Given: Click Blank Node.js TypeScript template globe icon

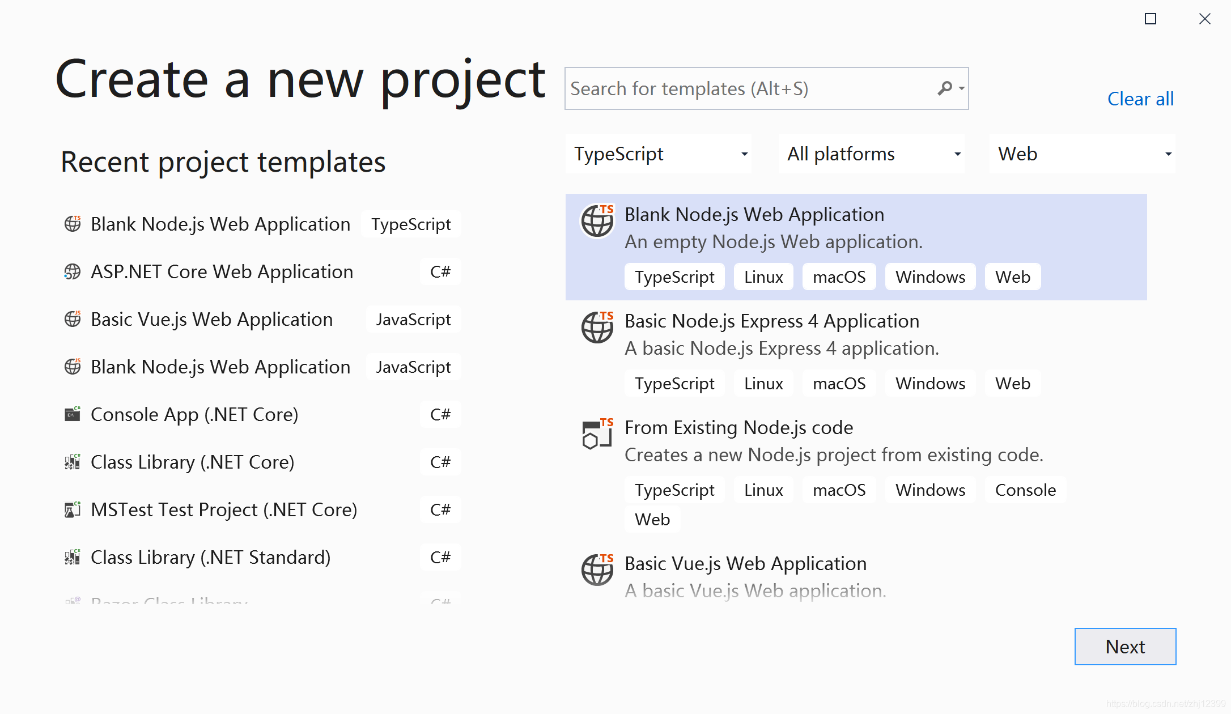Looking at the screenshot, I should point(597,220).
